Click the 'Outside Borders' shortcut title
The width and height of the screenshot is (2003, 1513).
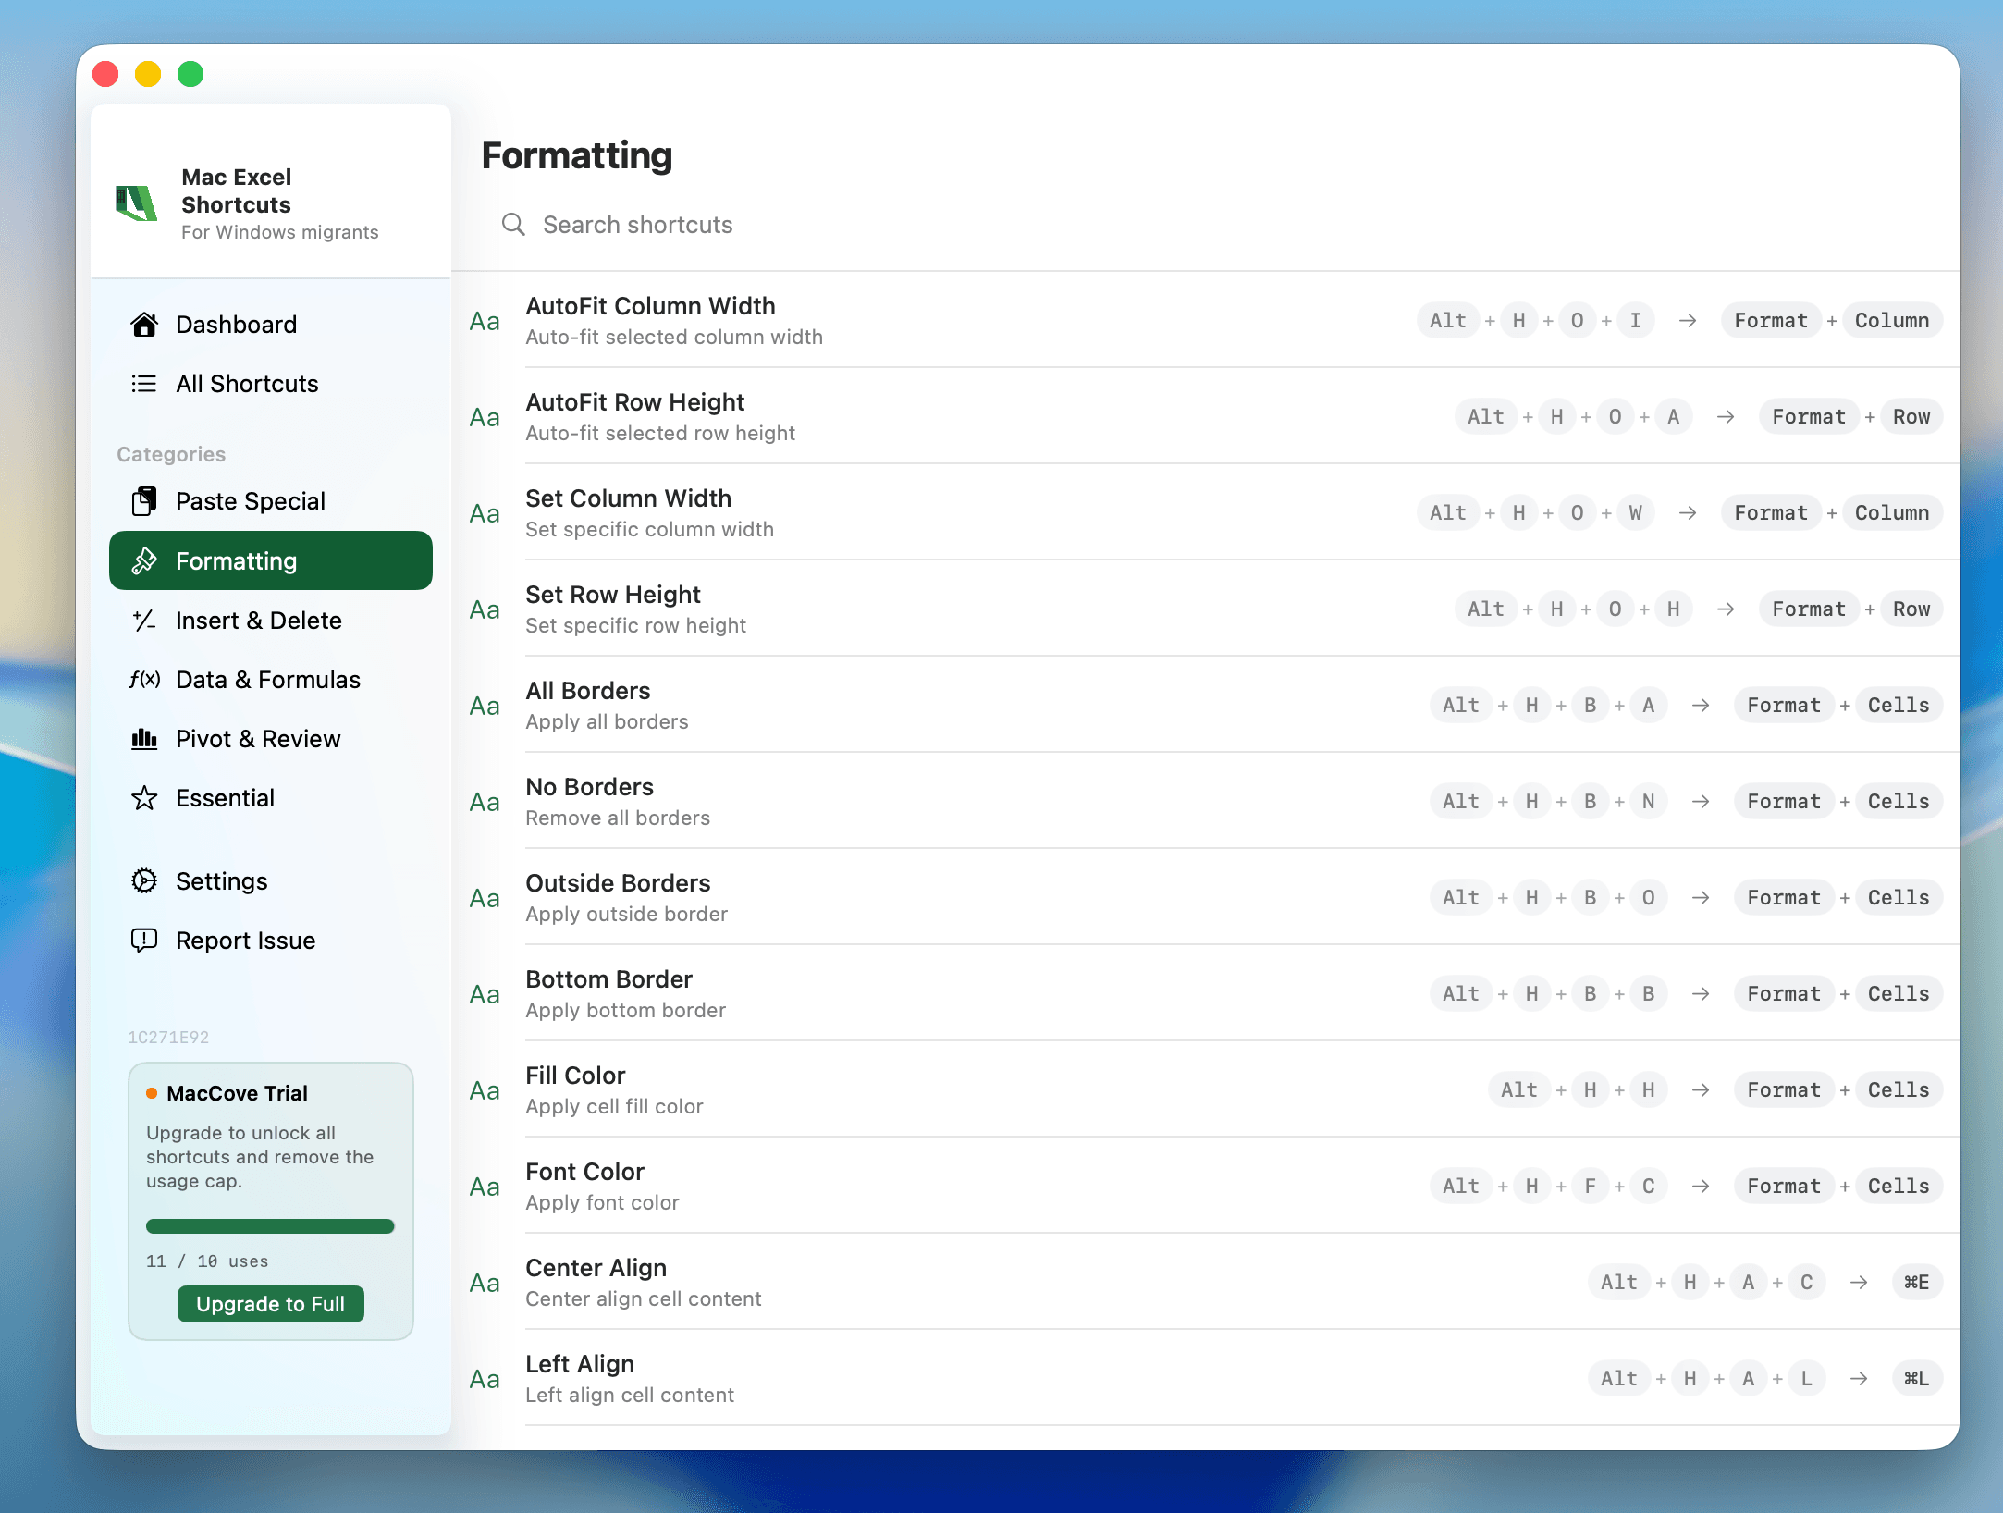(619, 883)
